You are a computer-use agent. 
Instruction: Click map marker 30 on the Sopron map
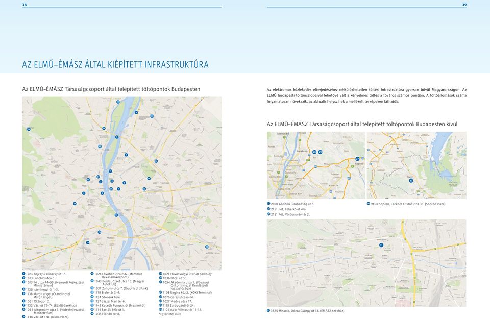[411, 180]
